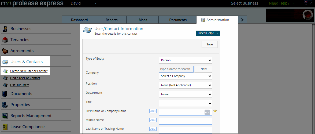
Task: Click the gold star next to First Name
Action: pos(215,111)
